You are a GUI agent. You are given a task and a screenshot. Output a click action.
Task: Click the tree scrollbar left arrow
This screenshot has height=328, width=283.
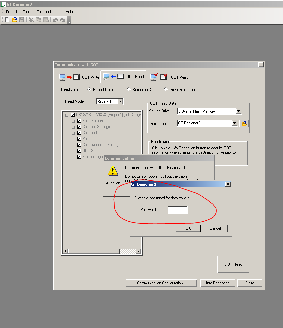[x=65, y=251]
